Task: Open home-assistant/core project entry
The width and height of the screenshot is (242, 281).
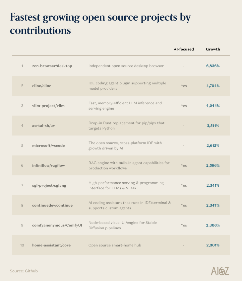Action: click(x=51, y=245)
